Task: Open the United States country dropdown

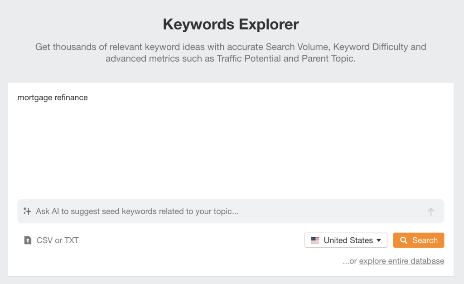Action: point(346,240)
